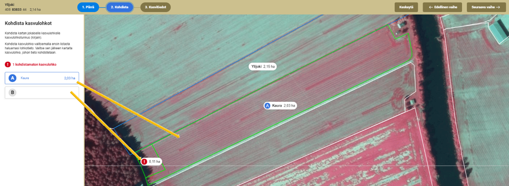Image resolution: width=509 pixels, height=186 pixels.
Task: Click the 1 kohdistamaton kasvulohko warning text
Action: point(34,65)
